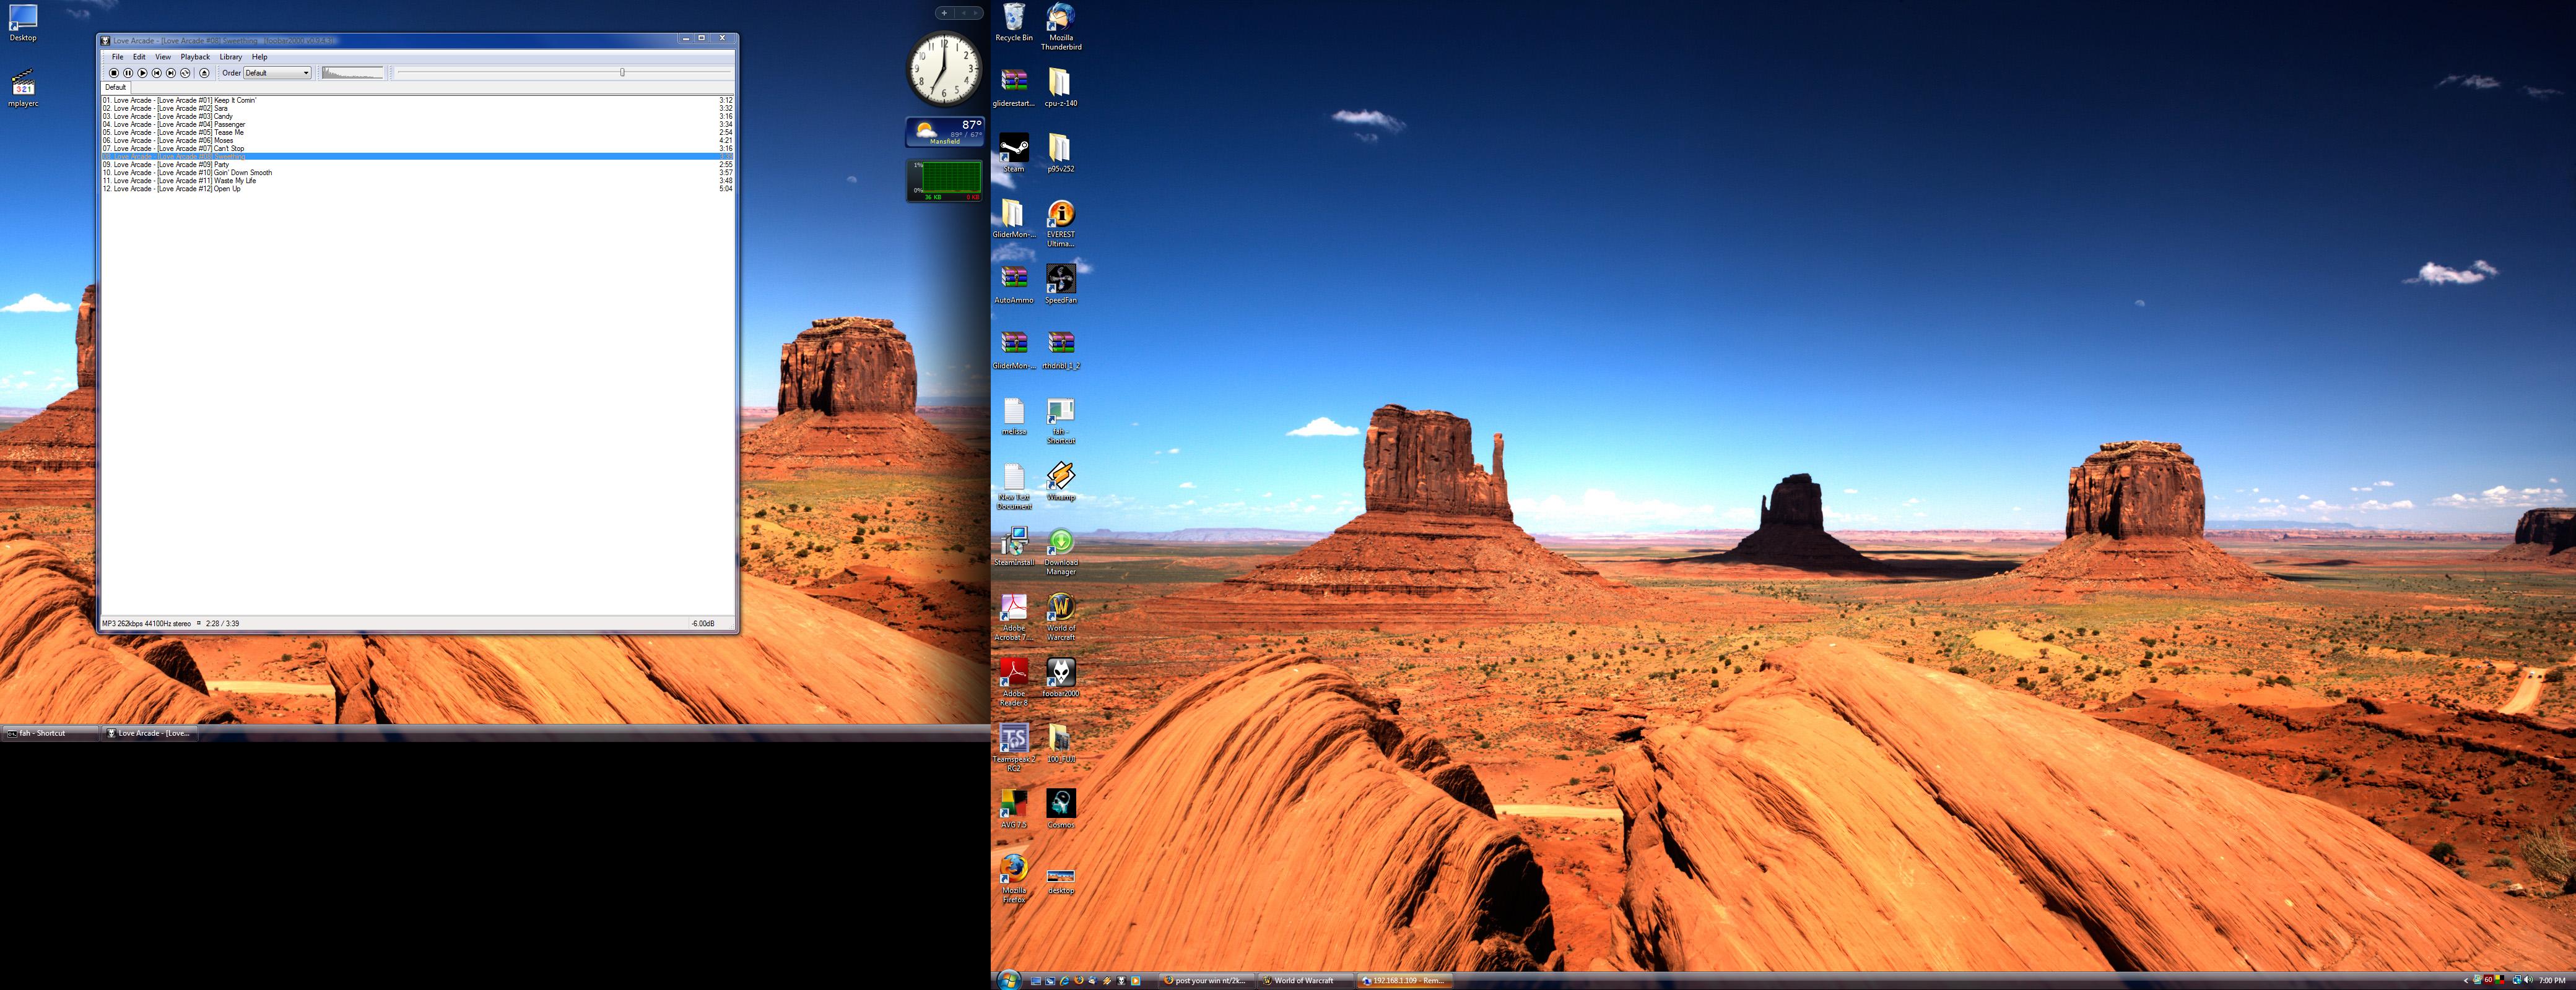Switch to the Default playlist tab
This screenshot has width=2576, height=990.
[116, 88]
